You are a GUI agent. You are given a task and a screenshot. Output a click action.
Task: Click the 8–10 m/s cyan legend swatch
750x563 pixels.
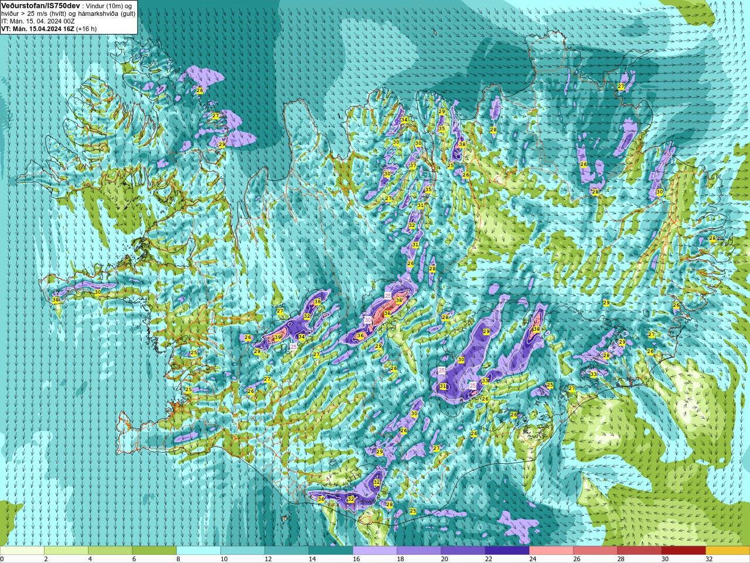coord(199,551)
